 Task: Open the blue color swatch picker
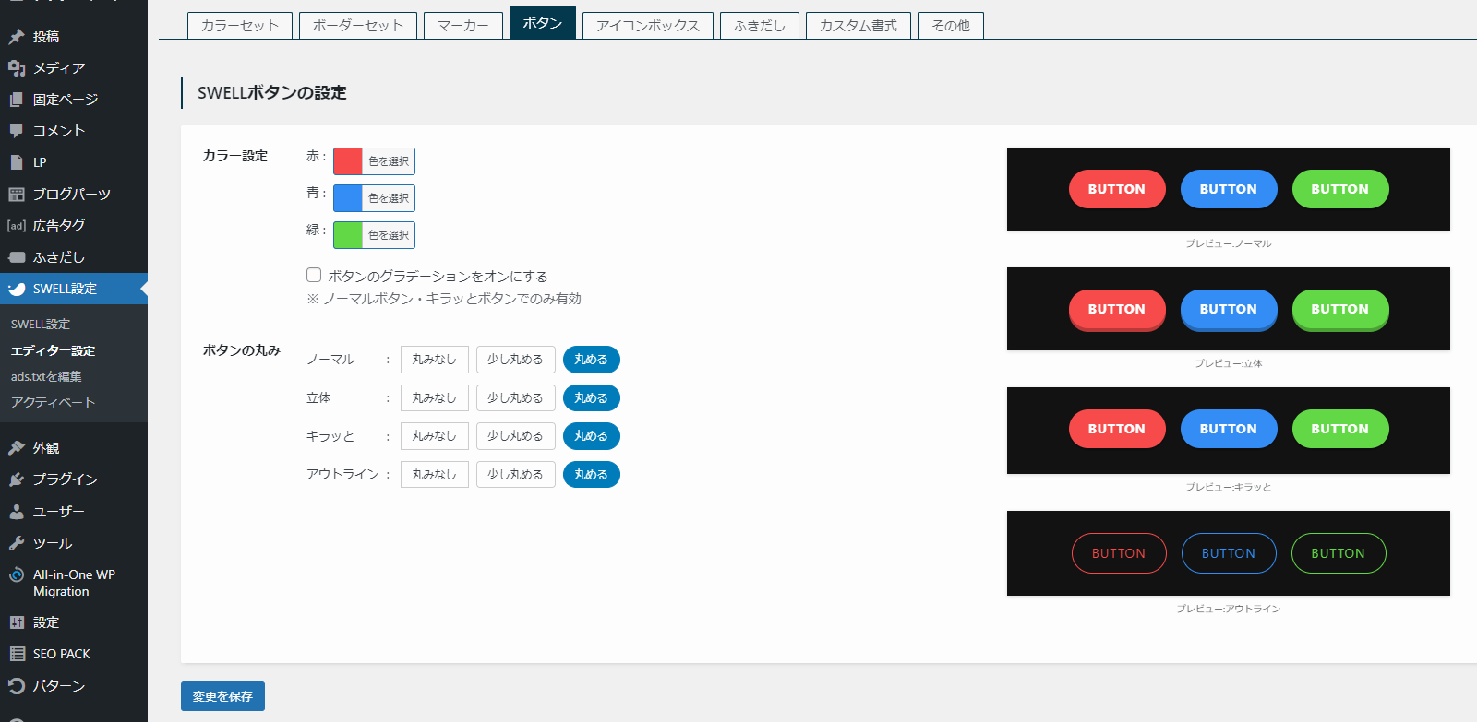pos(348,198)
